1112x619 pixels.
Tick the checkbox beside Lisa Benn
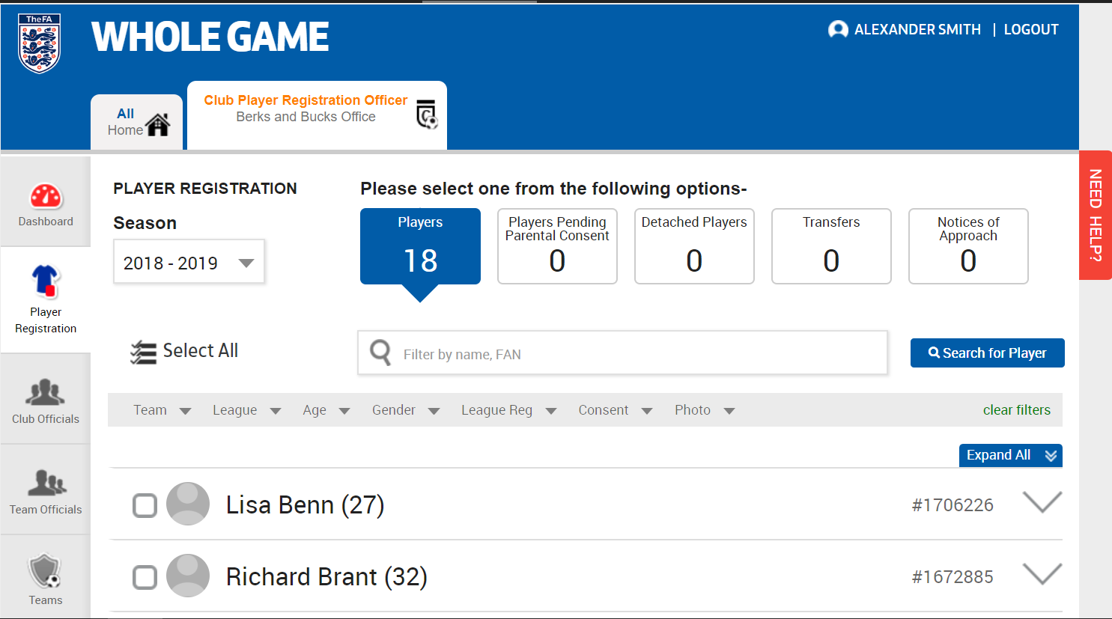[x=145, y=506]
